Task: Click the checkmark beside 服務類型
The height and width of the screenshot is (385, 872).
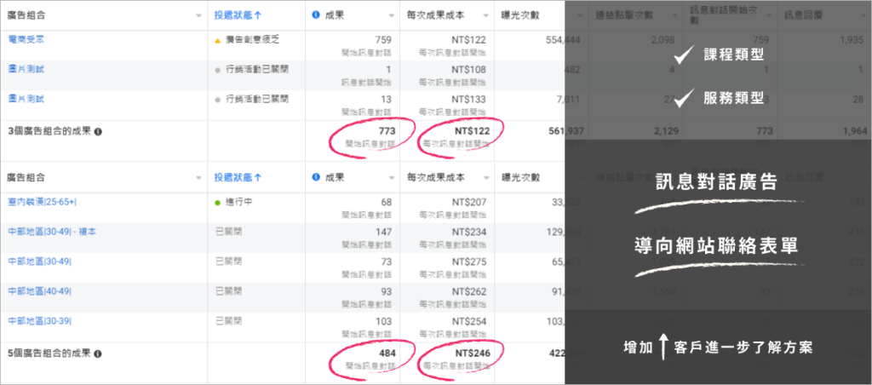Action: pyautogui.click(x=683, y=99)
